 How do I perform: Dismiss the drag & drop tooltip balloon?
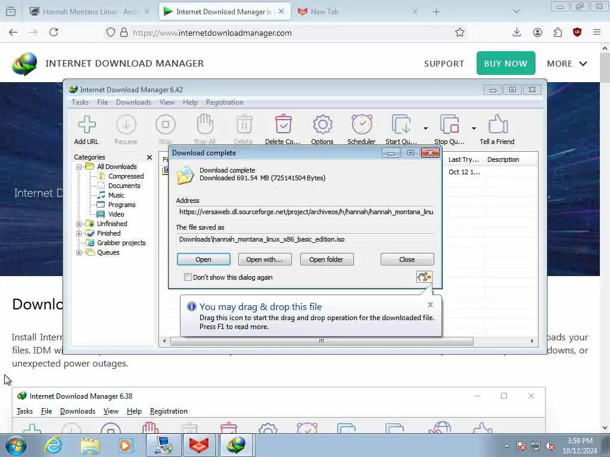click(430, 305)
